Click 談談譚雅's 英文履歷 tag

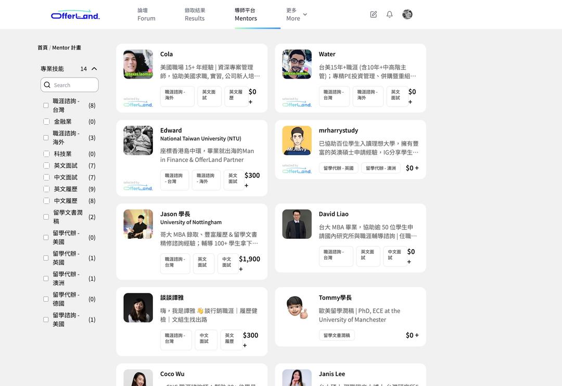231,340
